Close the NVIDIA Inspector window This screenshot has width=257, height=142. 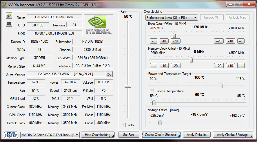point(249,4)
